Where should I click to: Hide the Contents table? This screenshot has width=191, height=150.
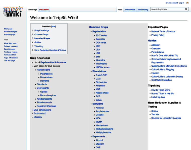[x=53, y=26]
